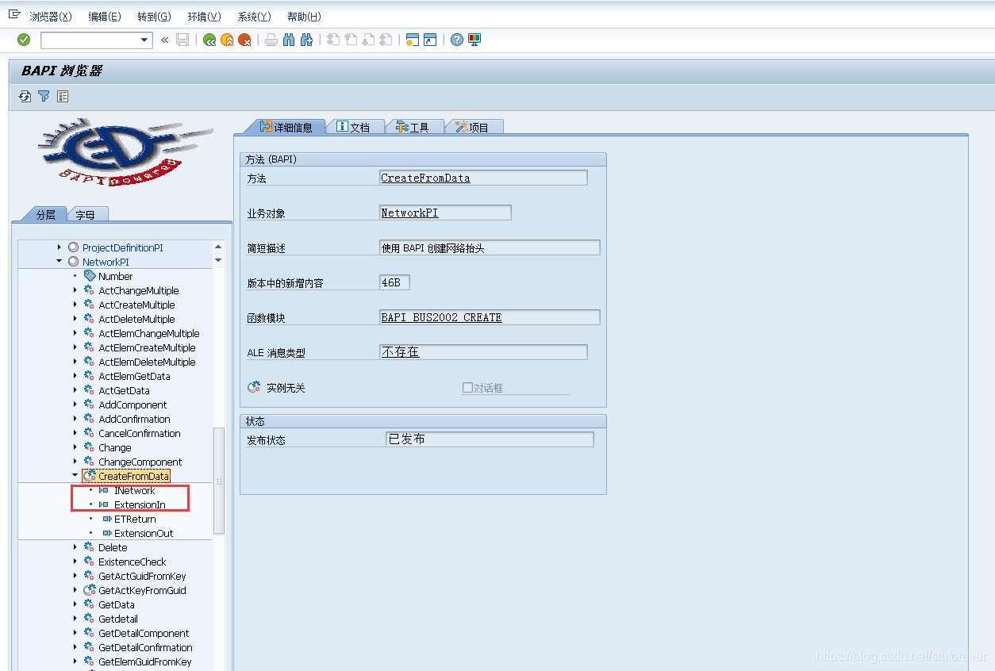Click the blue Help question-mark icon

tap(457, 40)
